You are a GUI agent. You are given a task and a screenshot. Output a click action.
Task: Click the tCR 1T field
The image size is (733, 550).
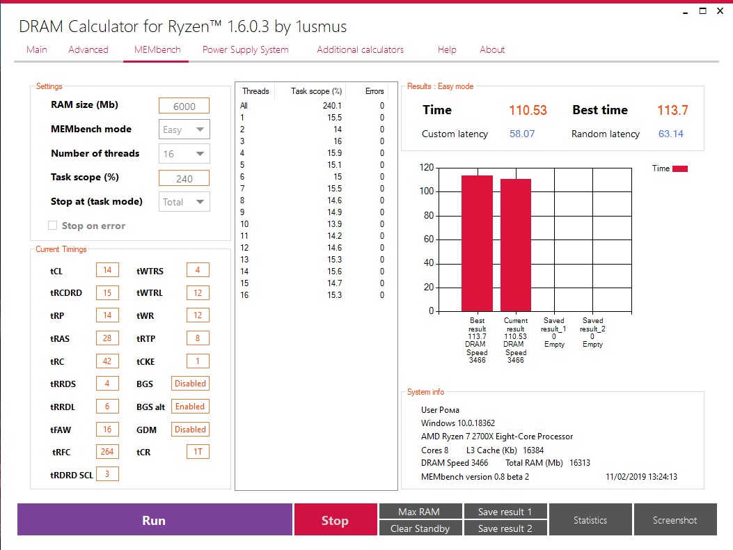(198, 451)
